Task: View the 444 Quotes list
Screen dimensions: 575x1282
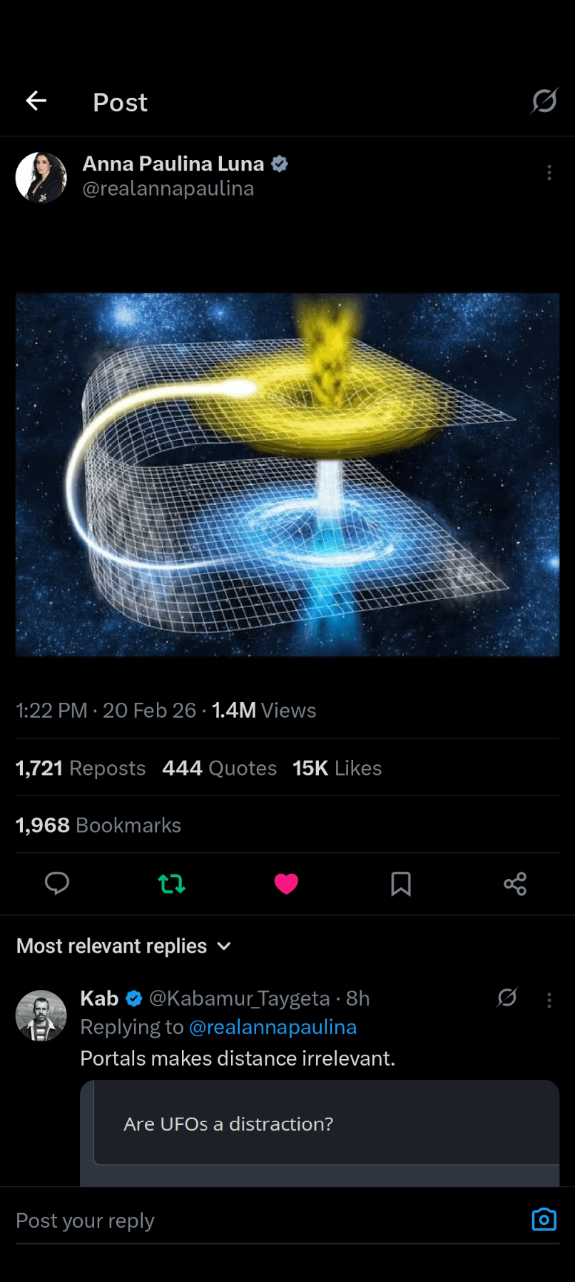Action: coord(219,768)
